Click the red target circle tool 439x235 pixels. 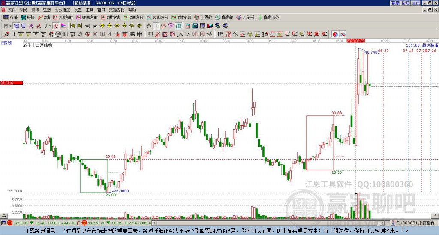point(87,34)
